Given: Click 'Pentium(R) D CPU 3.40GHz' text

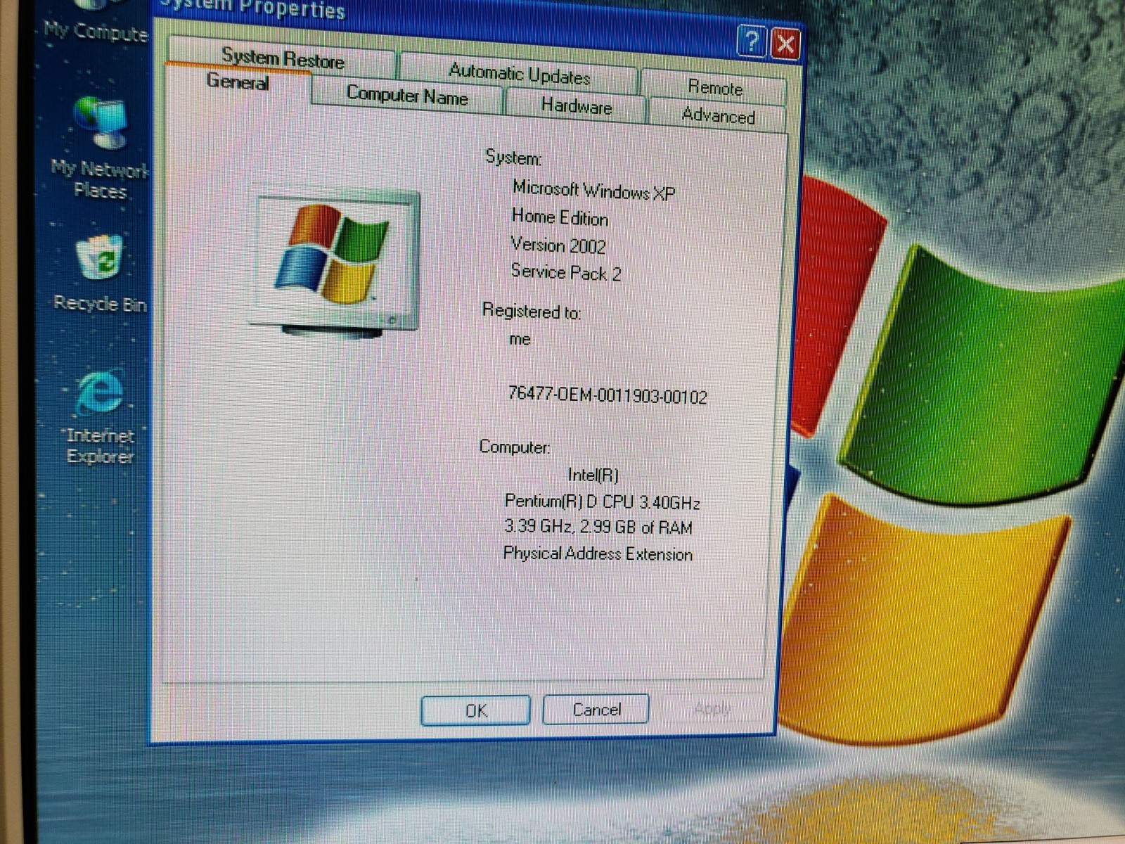Looking at the screenshot, I should (x=602, y=501).
